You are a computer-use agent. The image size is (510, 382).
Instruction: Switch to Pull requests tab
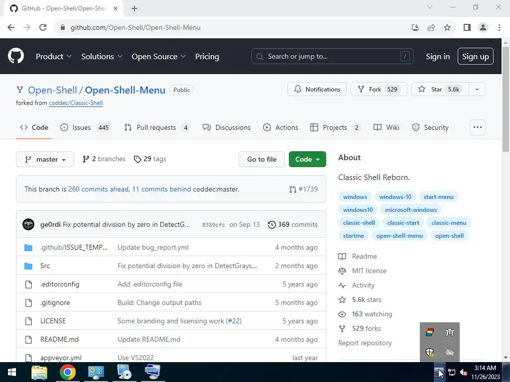tap(157, 127)
